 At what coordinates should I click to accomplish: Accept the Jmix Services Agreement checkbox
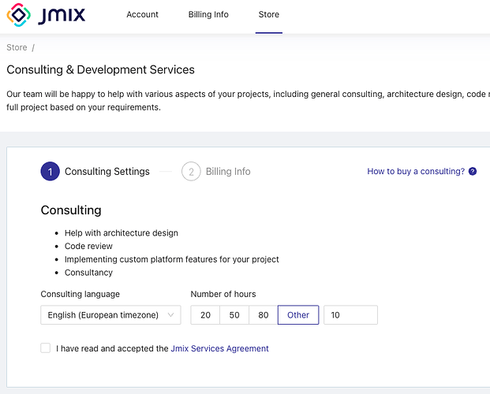46,348
